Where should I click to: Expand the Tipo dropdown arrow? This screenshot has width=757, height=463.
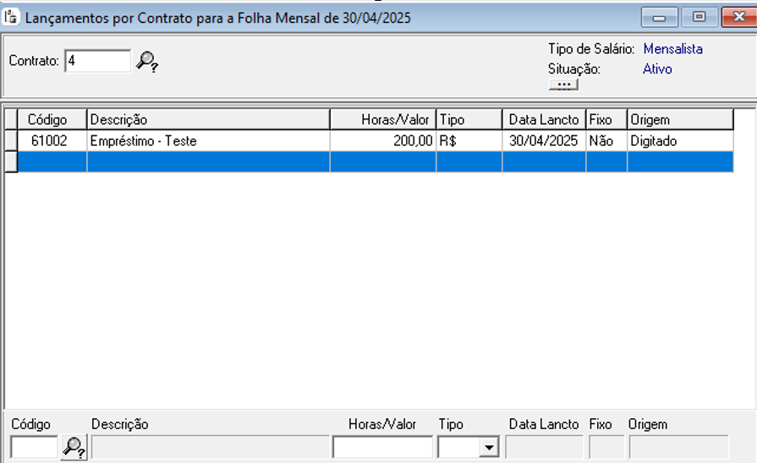(488, 447)
